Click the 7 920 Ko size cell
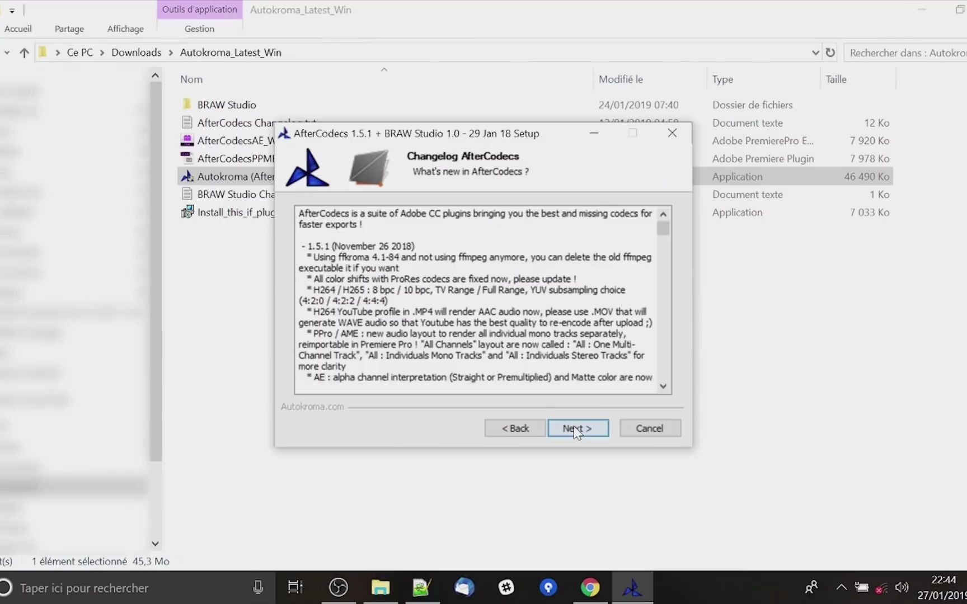The image size is (967, 604). click(869, 140)
